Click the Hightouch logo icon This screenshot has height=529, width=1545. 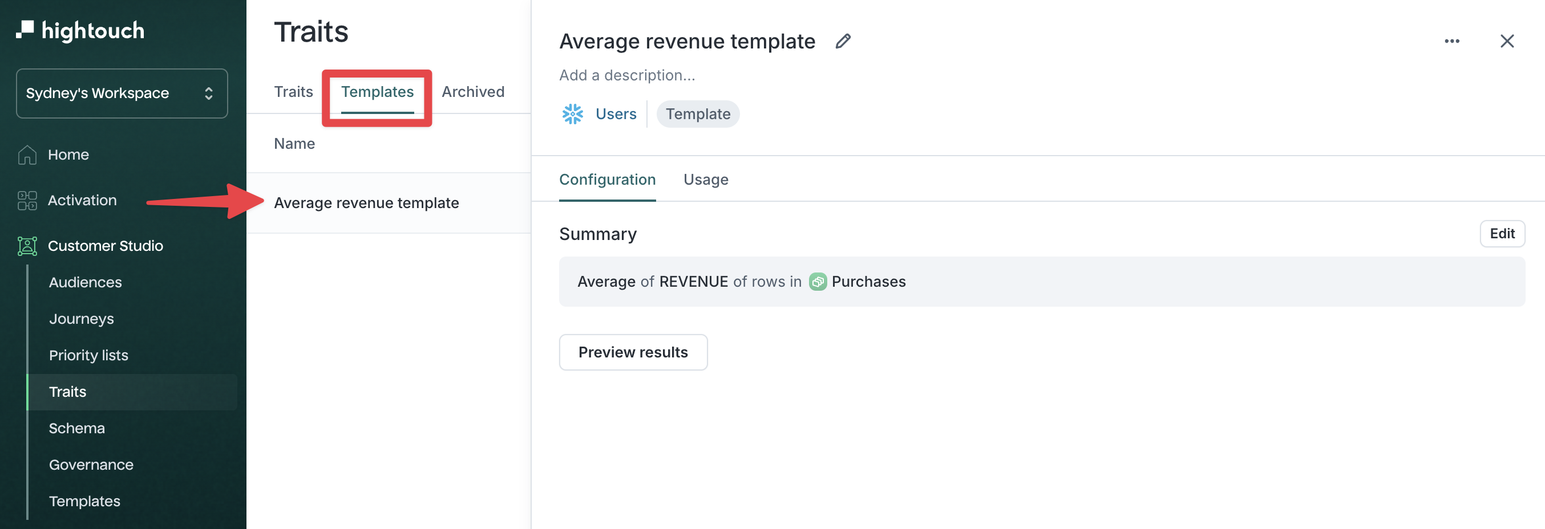point(25,30)
